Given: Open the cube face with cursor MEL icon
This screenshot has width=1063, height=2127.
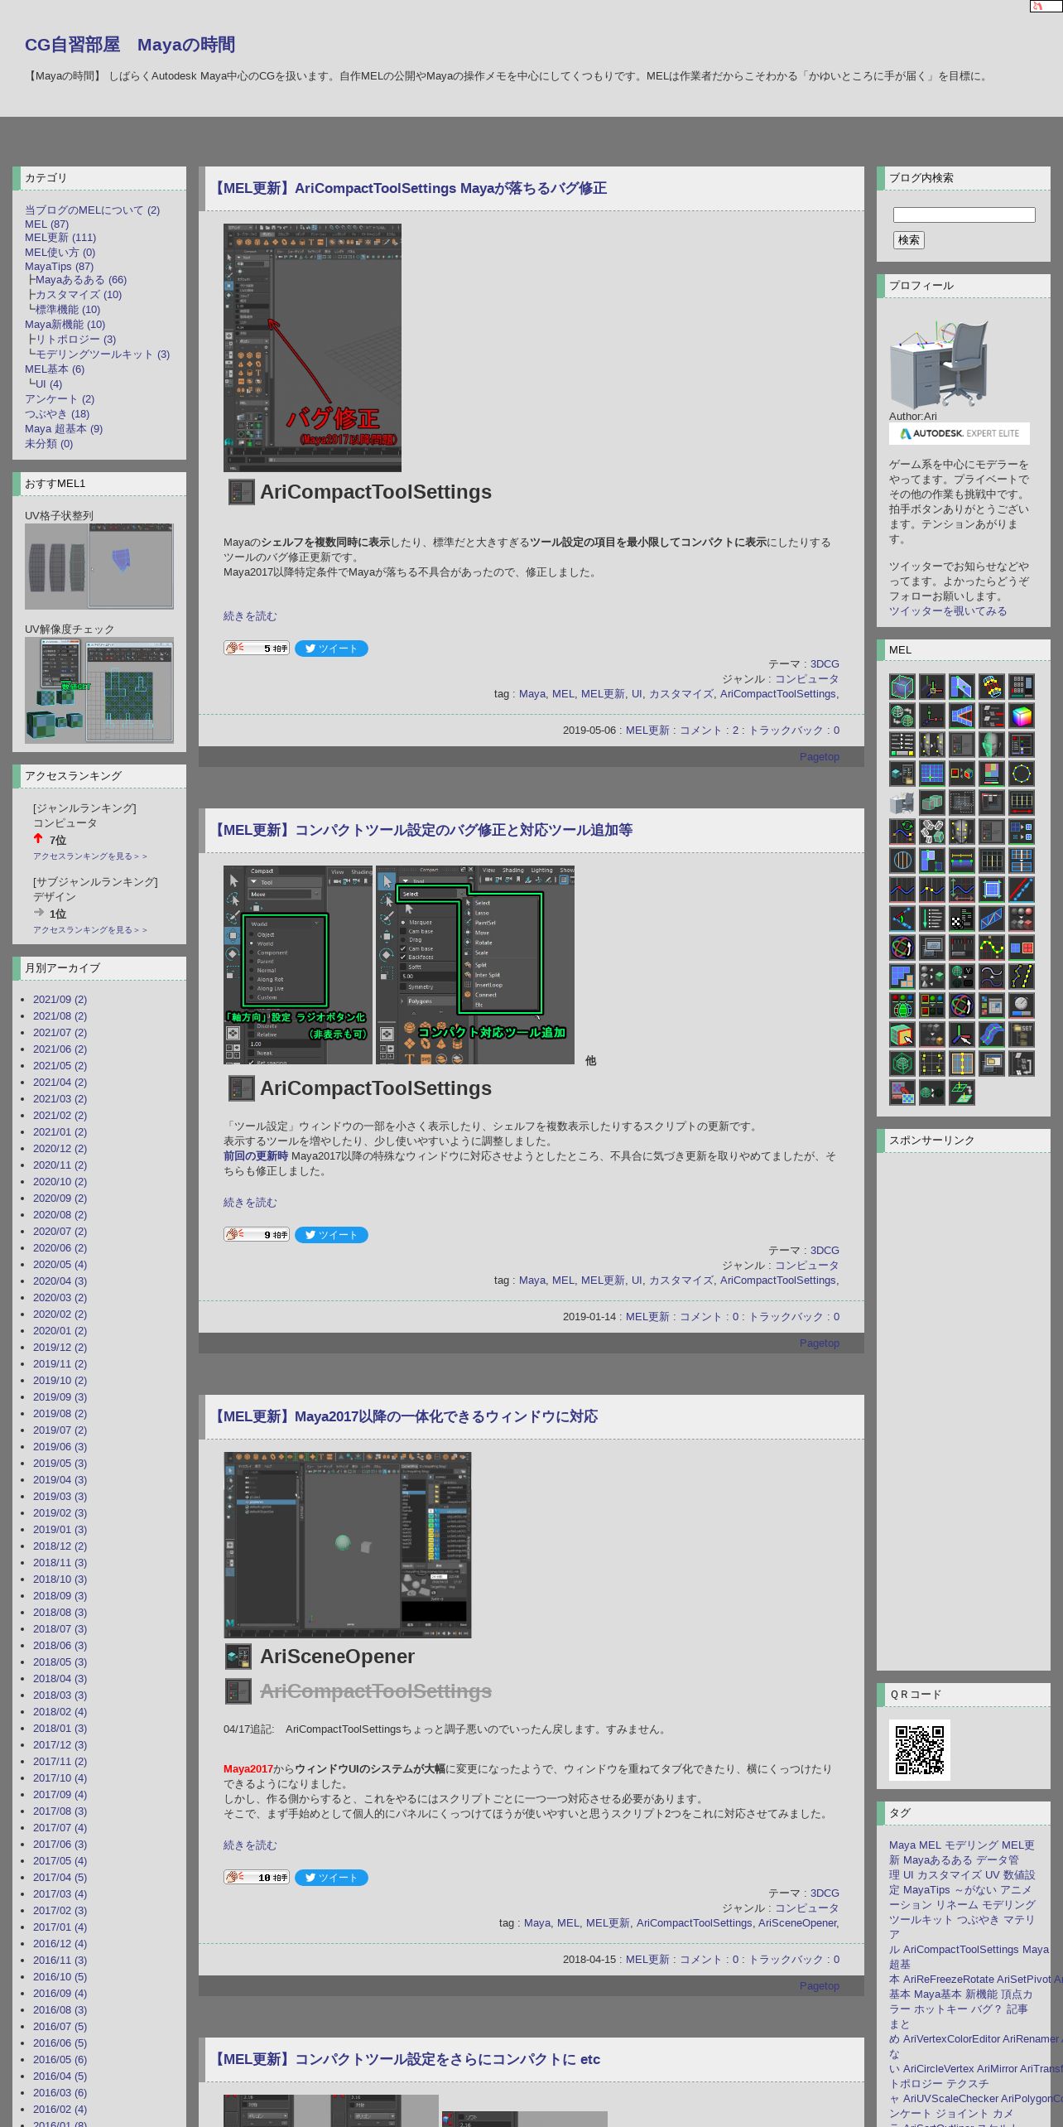Looking at the screenshot, I should (902, 1035).
